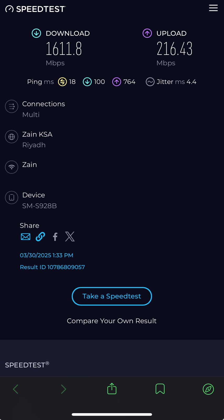Go back in the browser
This screenshot has height=420, width=224.
pyautogui.click(x=15, y=389)
